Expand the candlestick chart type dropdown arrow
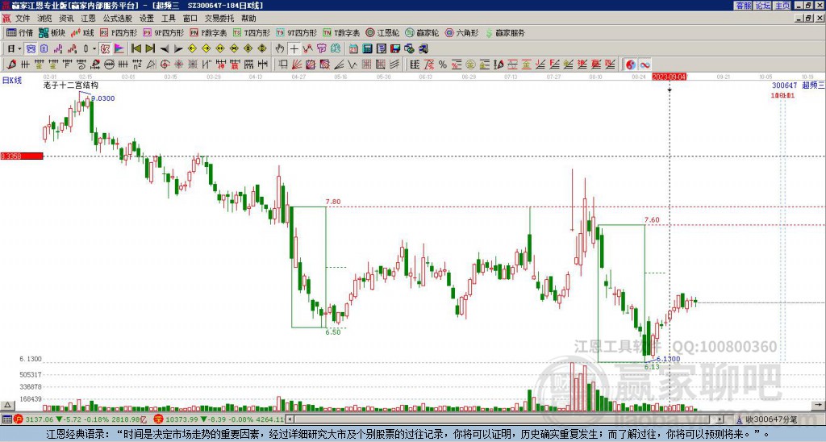Viewport: 826px width, 442px height. (x=94, y=48)
